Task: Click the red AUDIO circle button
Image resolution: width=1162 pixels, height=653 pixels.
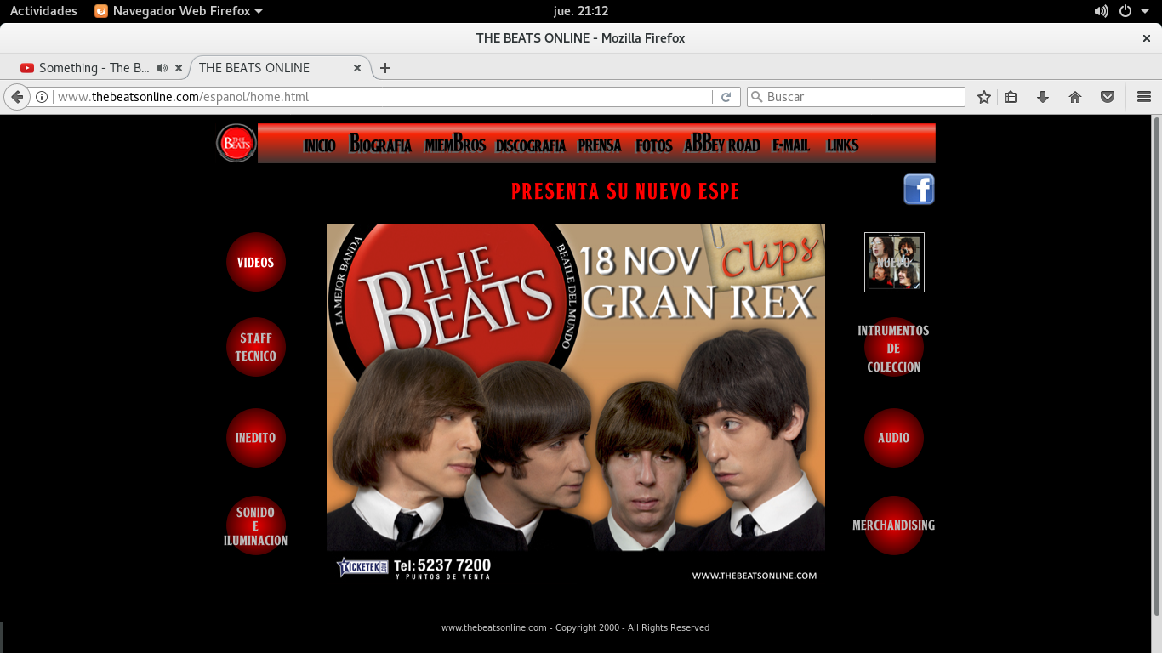Action: coord(894,438)
